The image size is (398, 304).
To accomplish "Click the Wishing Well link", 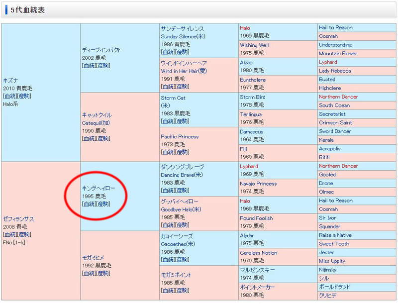I will [254, 45].
